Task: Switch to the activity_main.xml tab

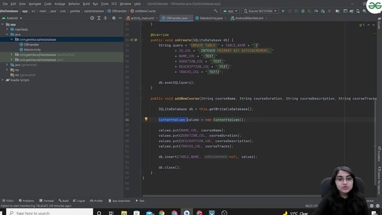Action: (x=142, y=18)
